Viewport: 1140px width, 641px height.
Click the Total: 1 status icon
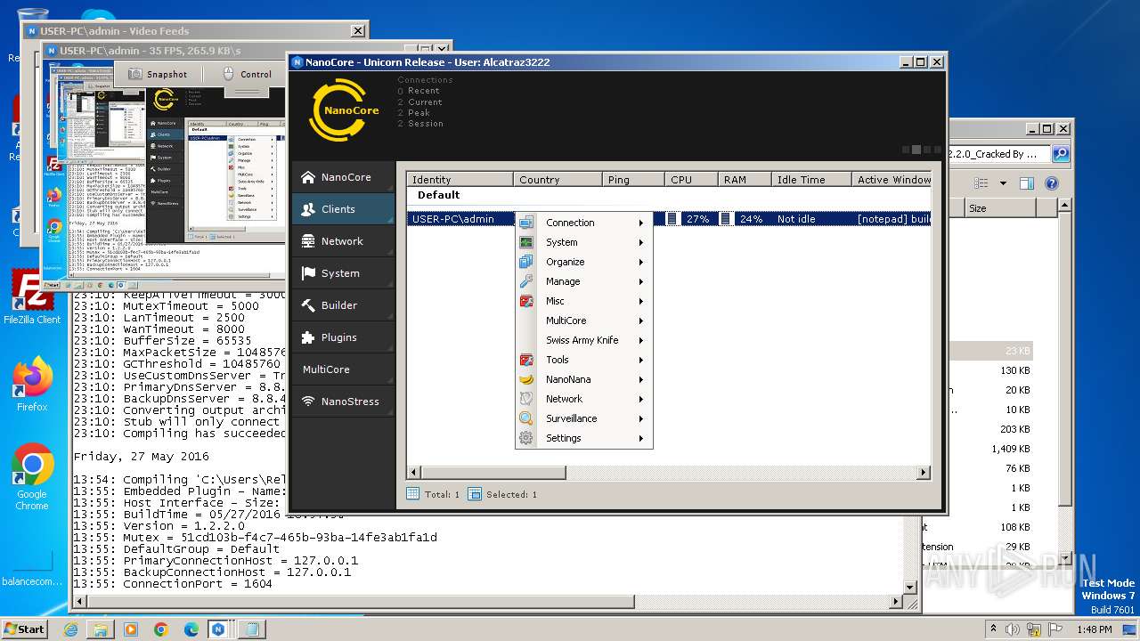[x=412, y=494]
